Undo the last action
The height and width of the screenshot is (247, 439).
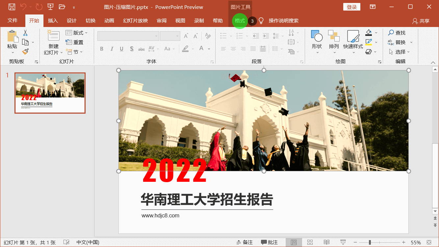[x=23, y=7]
